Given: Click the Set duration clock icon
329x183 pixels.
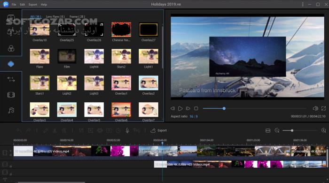Looking at the screenshot, I should tap(118, 130).
